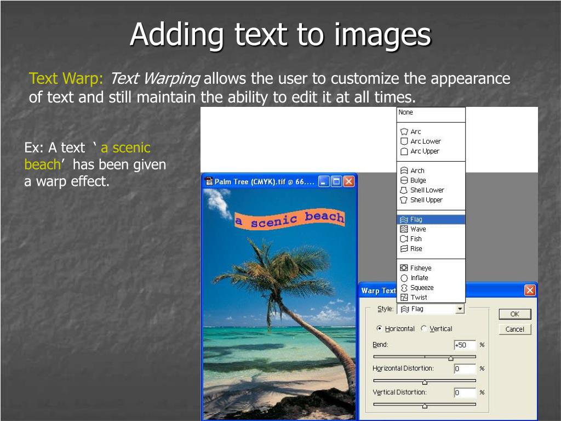Select the Fish warp icon
The image size is (561, 421).
coord(404,239)
